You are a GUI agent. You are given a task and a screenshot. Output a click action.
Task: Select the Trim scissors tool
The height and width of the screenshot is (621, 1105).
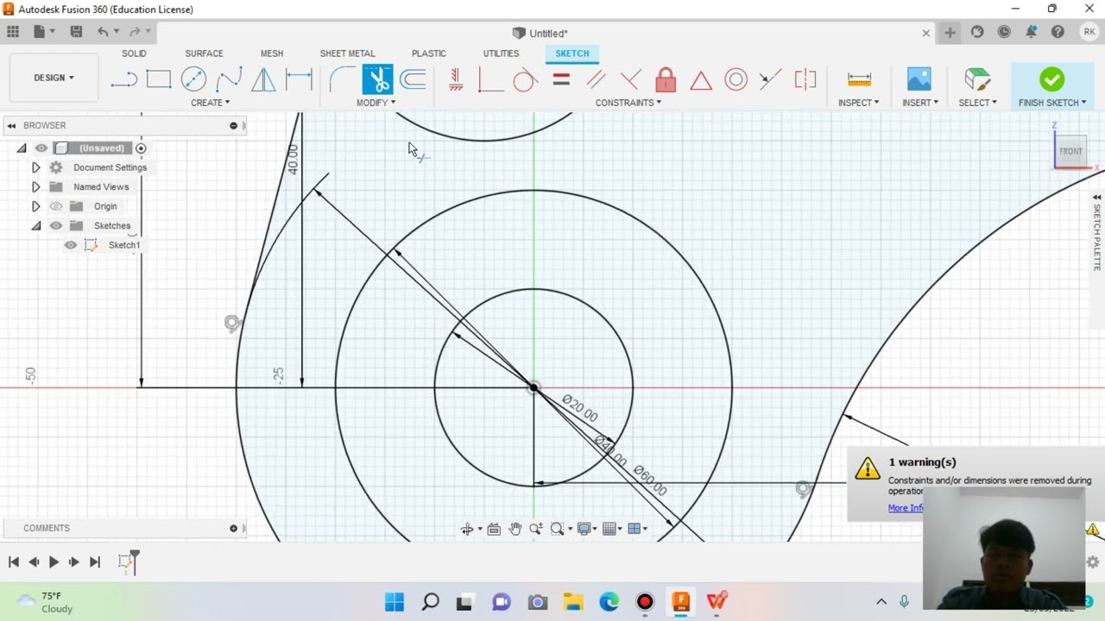(377, 80)
